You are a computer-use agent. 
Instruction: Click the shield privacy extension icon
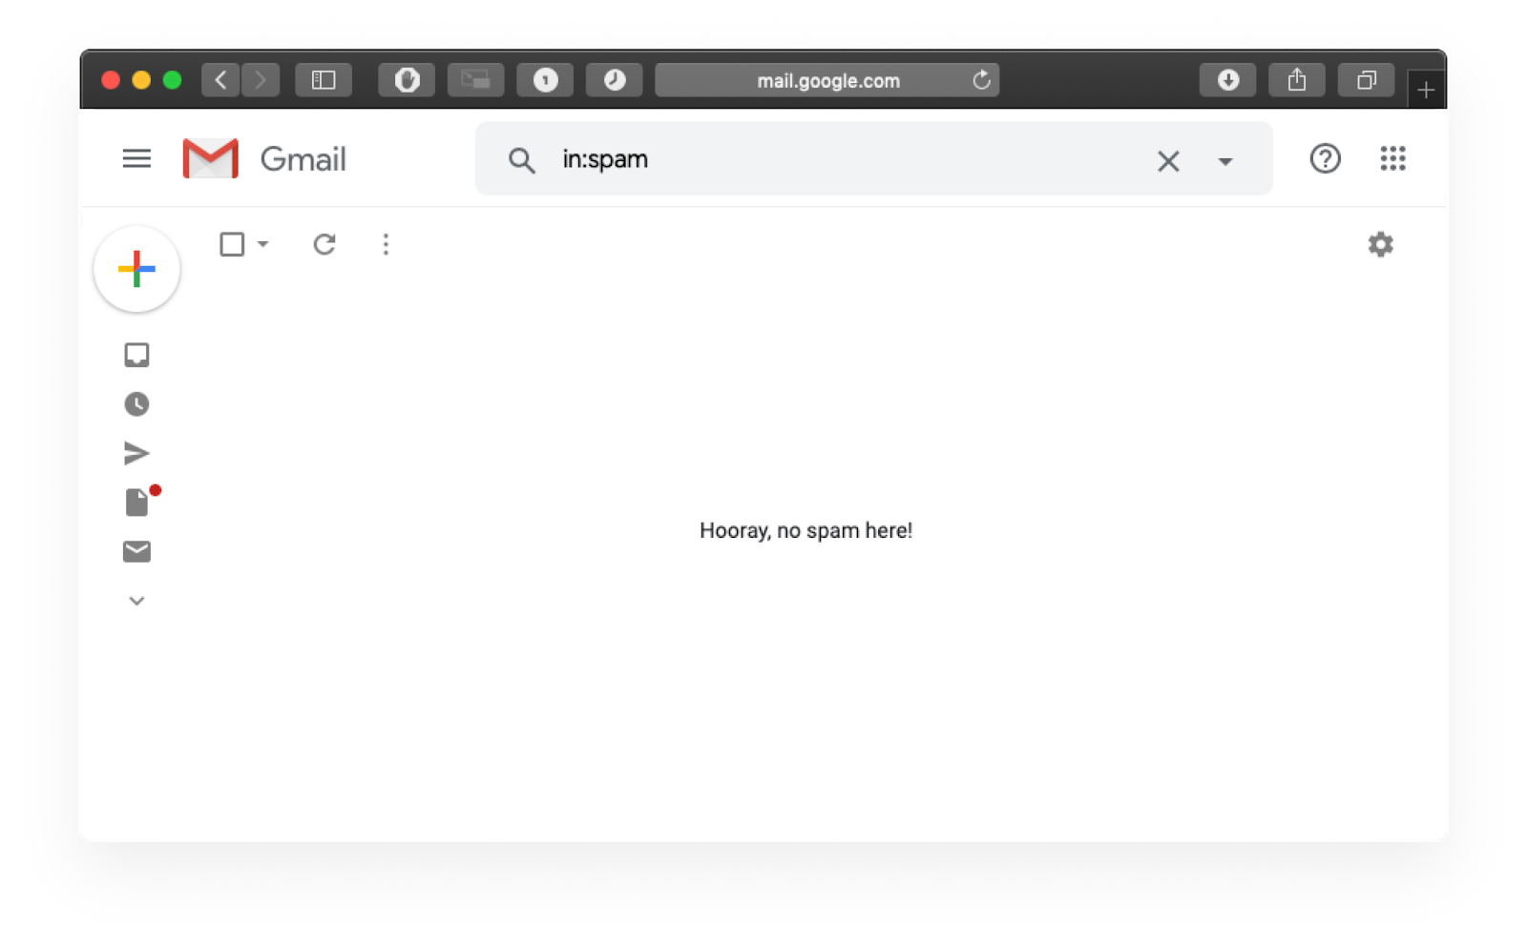pos(407,80)
